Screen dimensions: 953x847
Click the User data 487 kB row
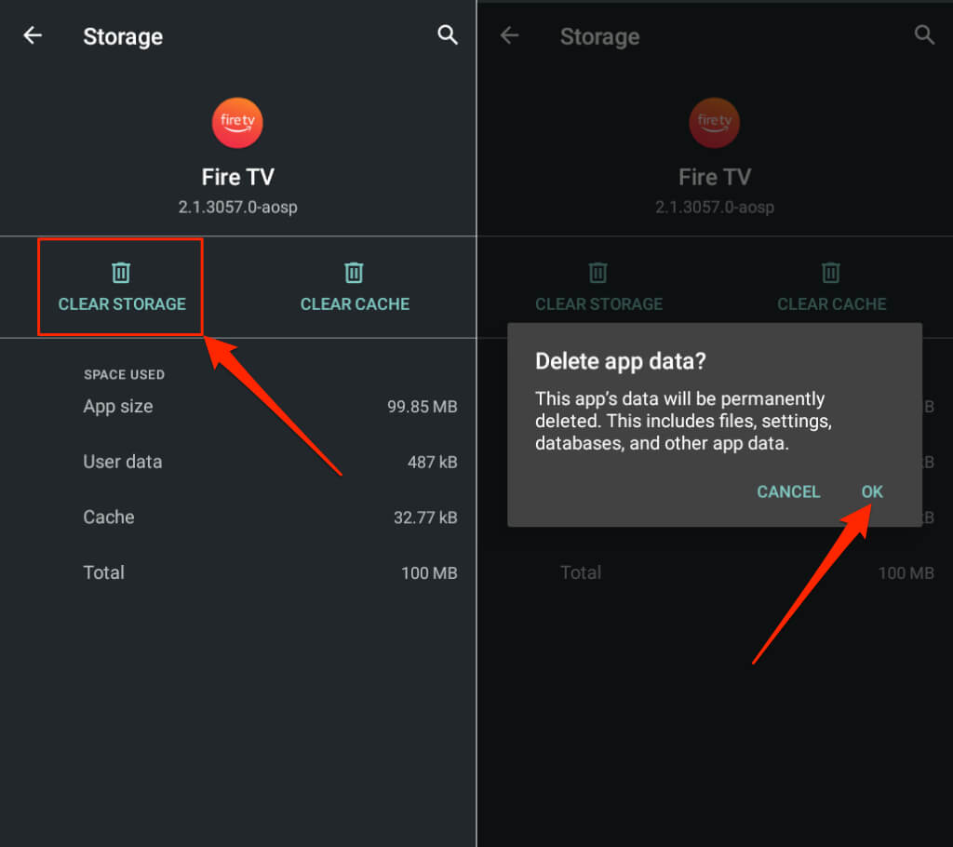(270, 462)
